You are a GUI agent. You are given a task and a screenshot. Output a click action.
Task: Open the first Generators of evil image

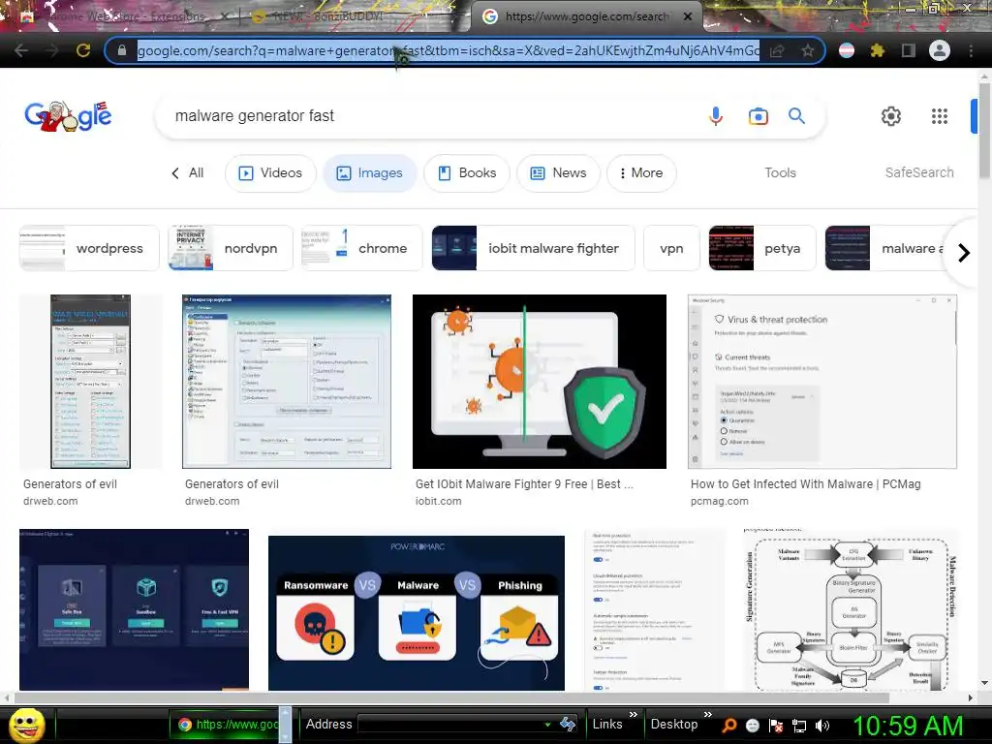pyautogui.click(x=90, y=382)
